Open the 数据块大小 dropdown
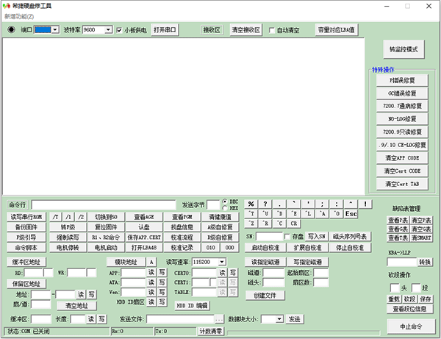The width and height of the screenshot is (441, 339). (279, 319)
